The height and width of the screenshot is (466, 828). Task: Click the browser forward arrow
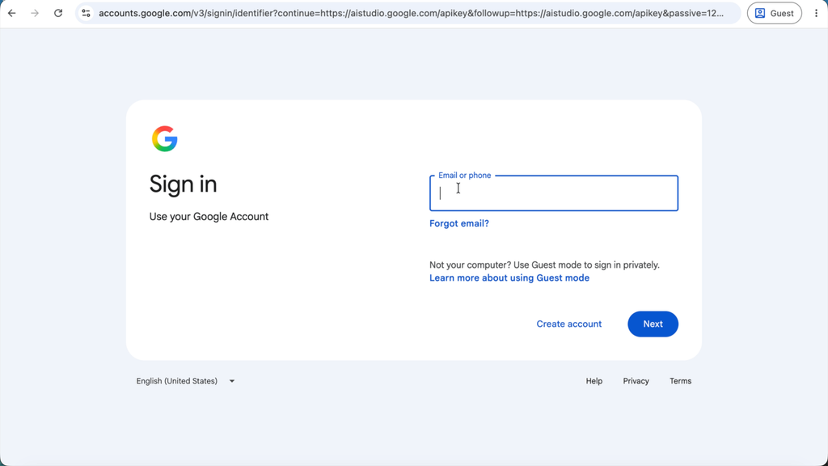(35, 13)
